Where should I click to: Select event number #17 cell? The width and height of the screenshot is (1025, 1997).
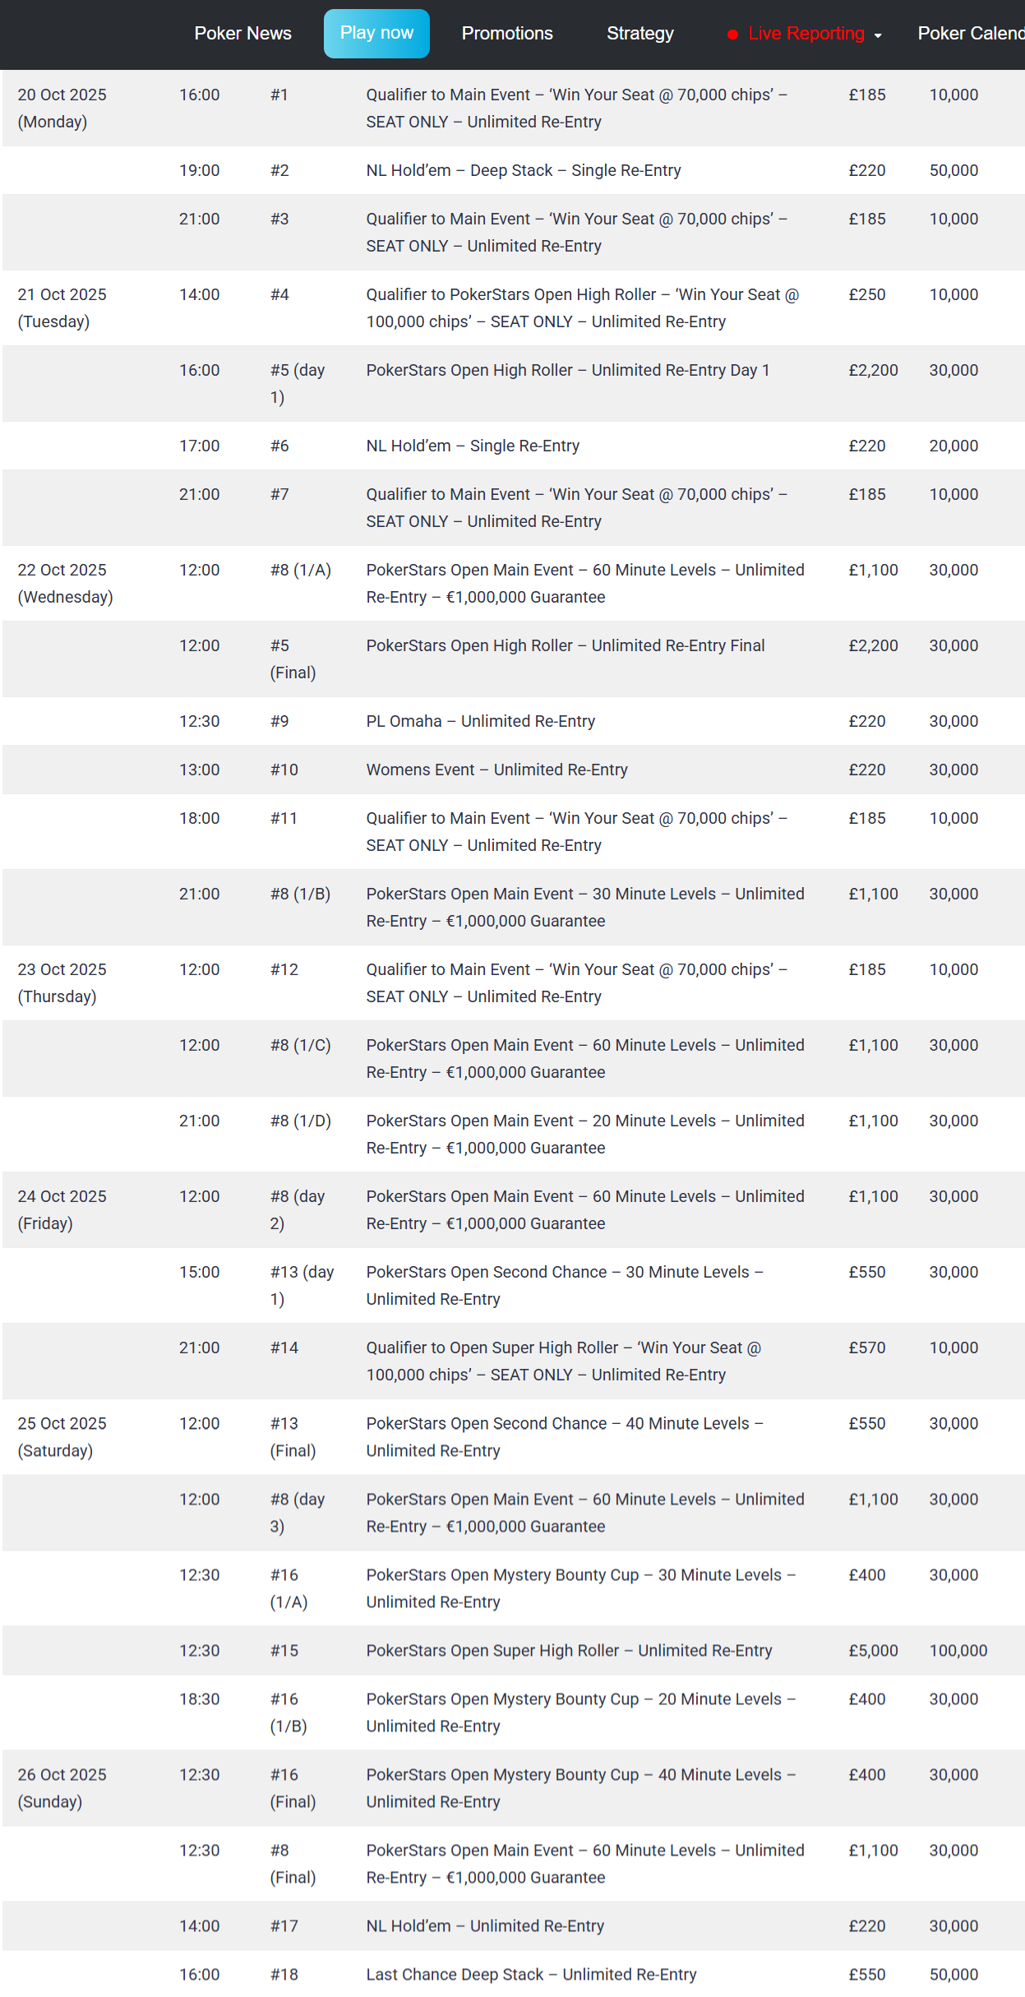[284, 1925]
